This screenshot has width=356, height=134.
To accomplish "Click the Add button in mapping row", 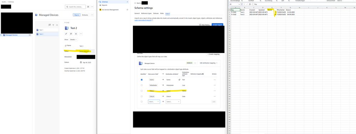I will (214, 102).
